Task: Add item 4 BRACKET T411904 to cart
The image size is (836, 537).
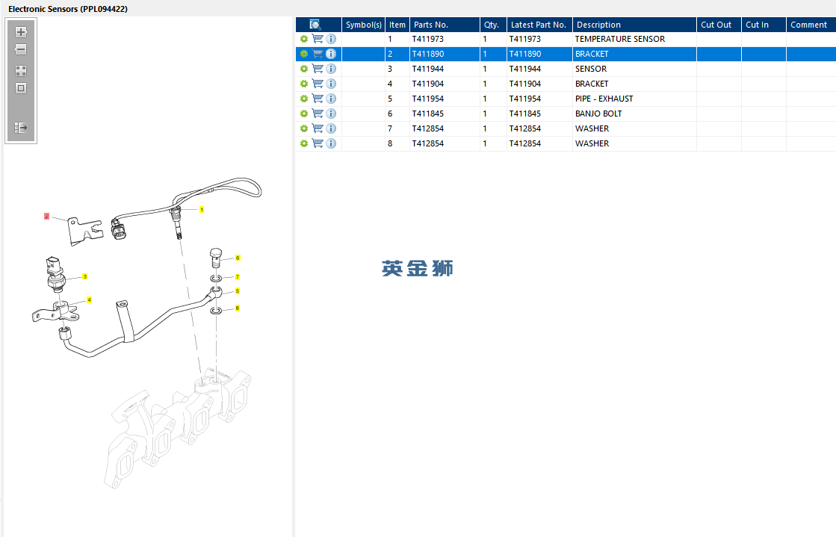Action: pyautogui.click(x=318, y=84)
